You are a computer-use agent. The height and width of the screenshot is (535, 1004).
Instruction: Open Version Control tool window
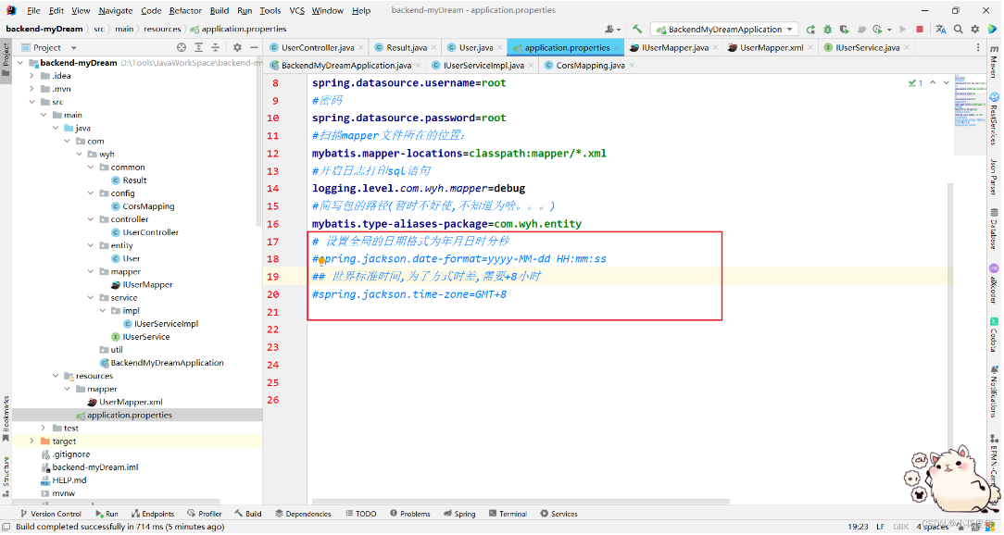51,514
